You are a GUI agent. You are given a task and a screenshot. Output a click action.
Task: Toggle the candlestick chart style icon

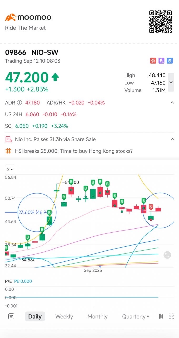[161, 316]
